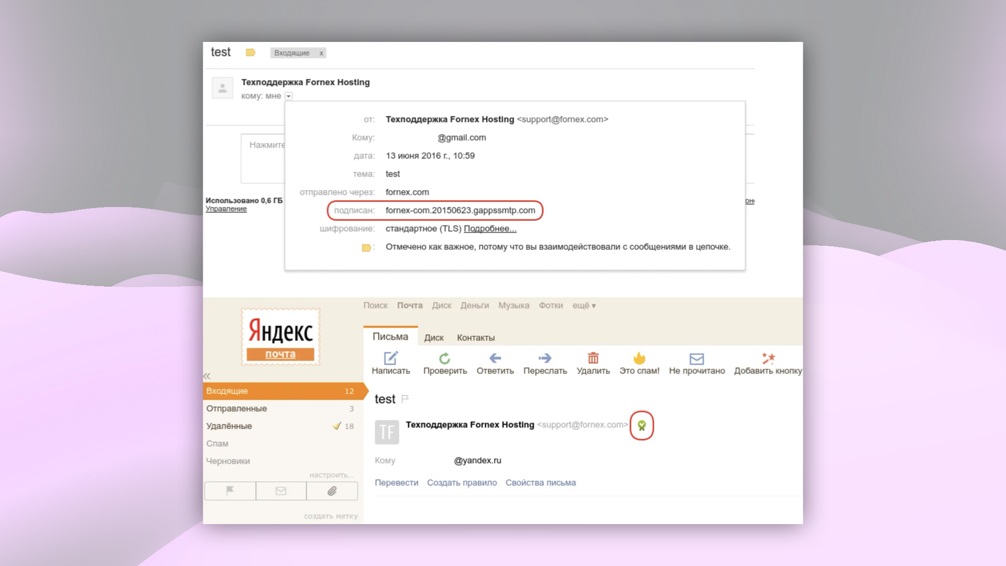This screenshot has height=566, width=1006.
Task: Toggle the flag next to test subject
Action: [x=405, y=399]
